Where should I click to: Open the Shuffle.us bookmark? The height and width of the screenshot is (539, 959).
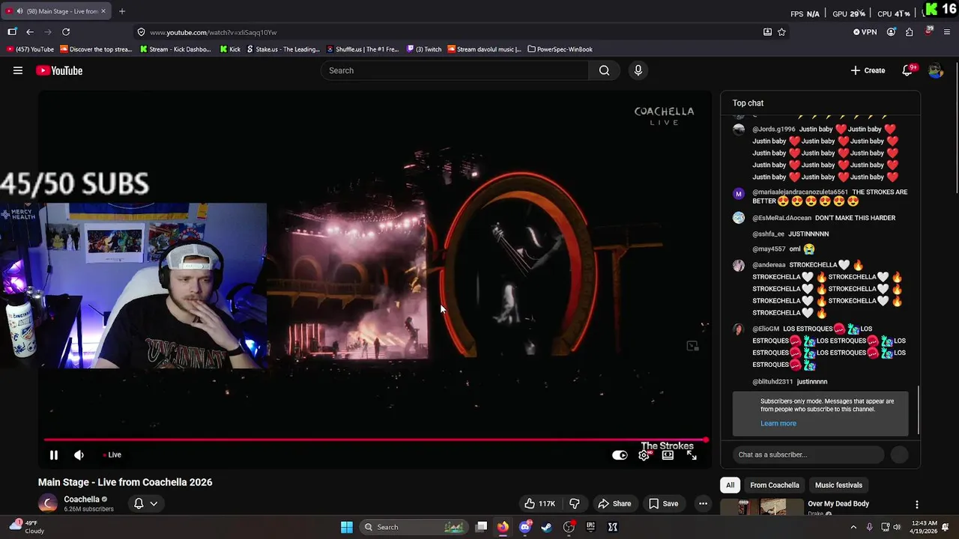[x=363, y=49]
